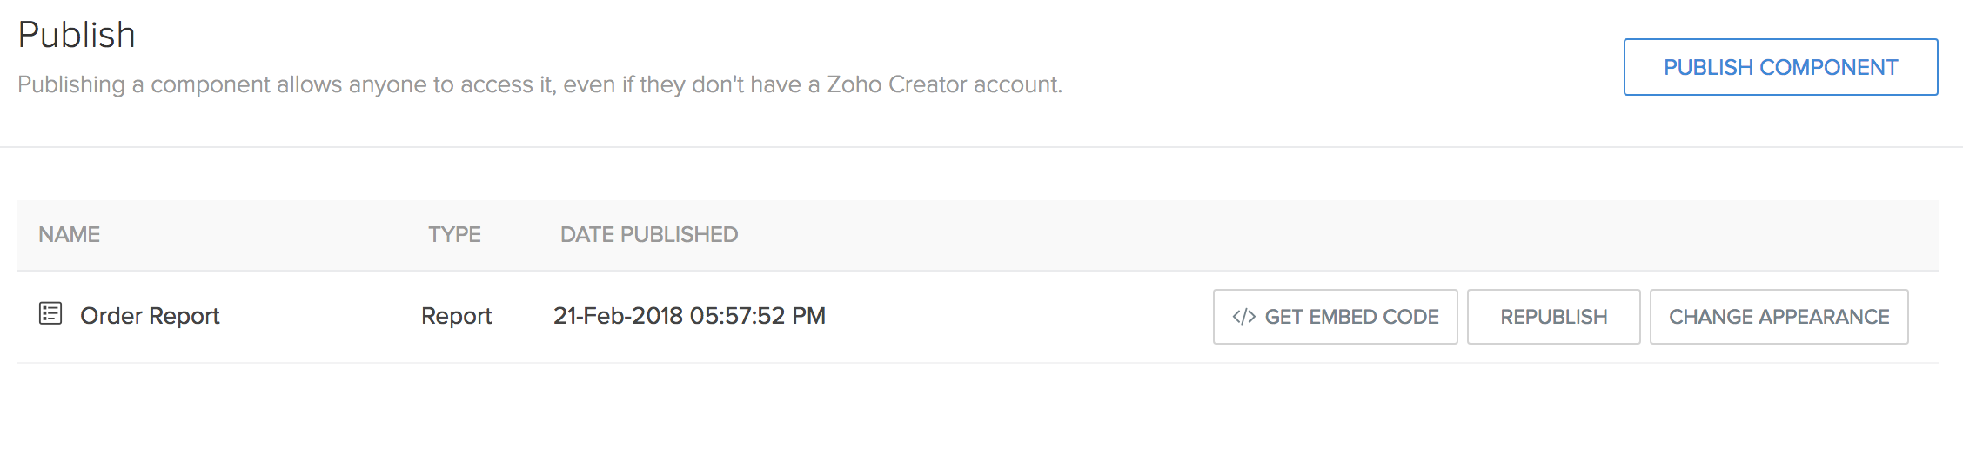Open Change Appearance for Order Report
Image resolution: width=1963 pixels, height=470 pixels.
(1779, 317)
